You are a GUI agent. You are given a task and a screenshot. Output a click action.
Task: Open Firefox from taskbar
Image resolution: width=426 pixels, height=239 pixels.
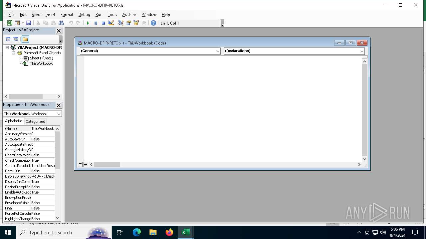point(169,232)
